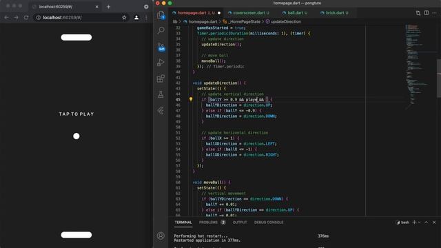View site information icon in address bar
This screenshot has height=248, width=441.
(39, 17)
